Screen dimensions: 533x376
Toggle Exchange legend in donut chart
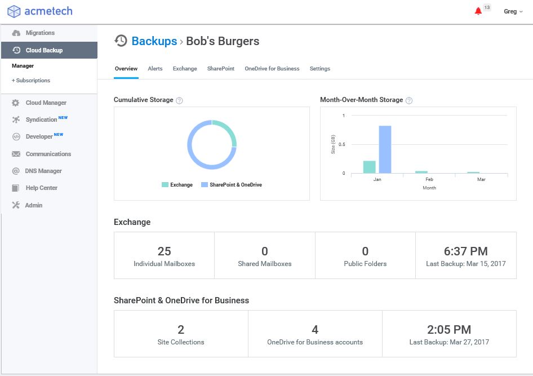click(x=177, y=184)
